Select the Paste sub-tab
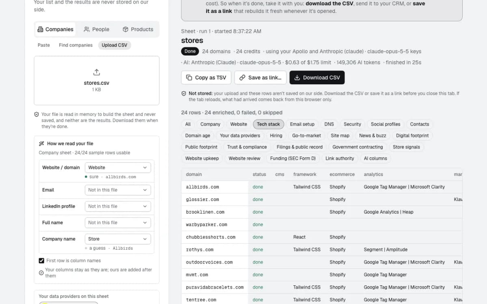This screenshot has width=487, height=304. click(x=44, y=45)
